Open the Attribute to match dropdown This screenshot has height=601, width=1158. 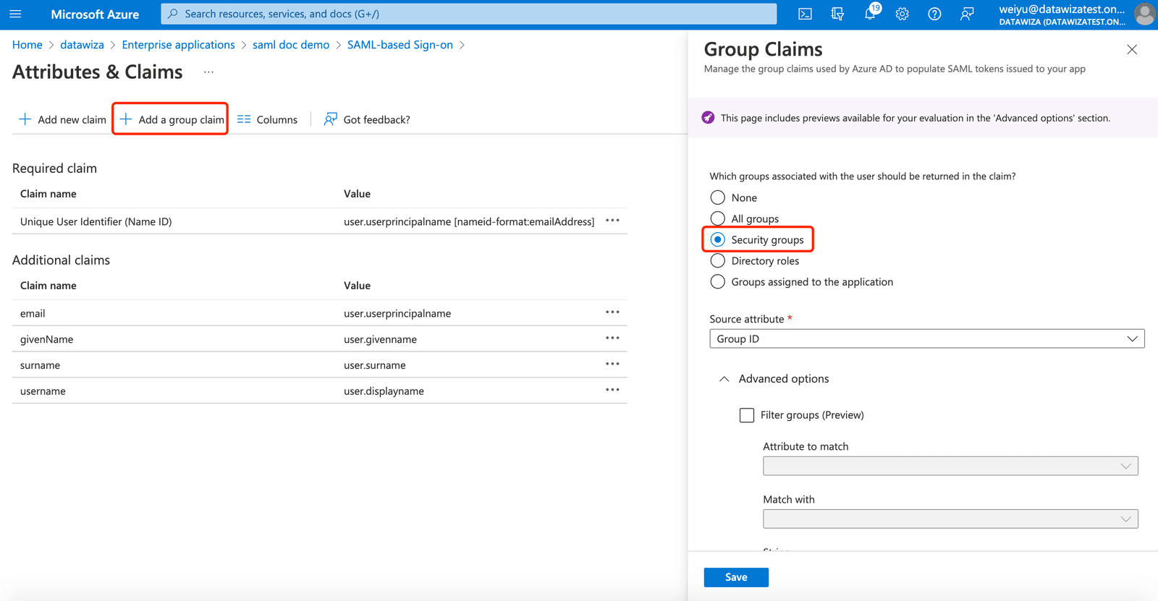point(950,466)
